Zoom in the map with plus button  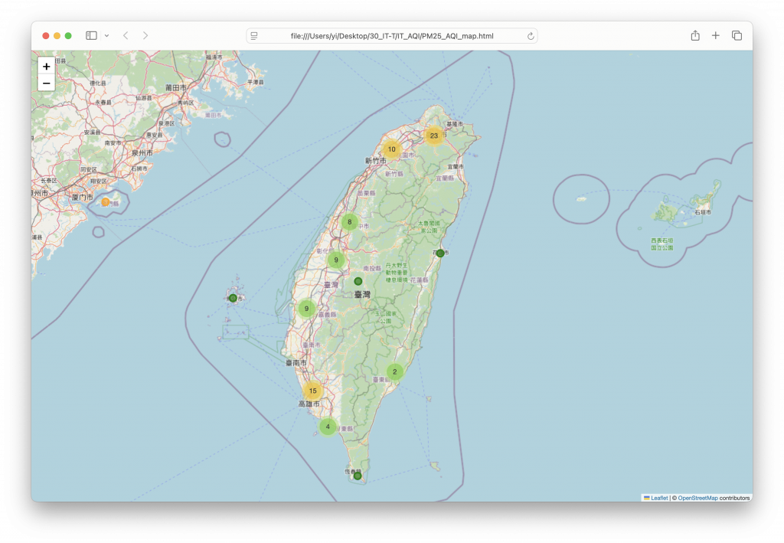point(47,67)
